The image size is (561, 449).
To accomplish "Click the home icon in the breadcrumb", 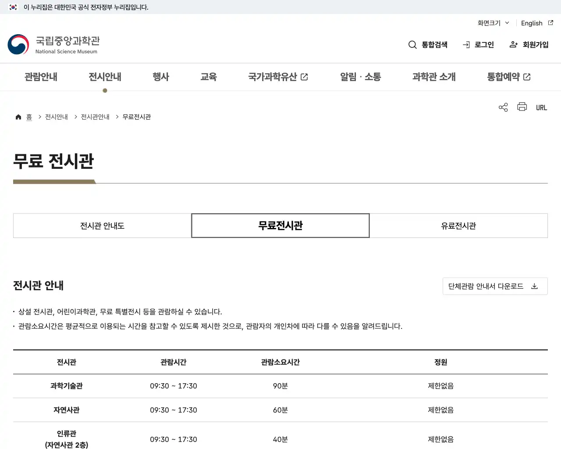I will click(18, 117).
